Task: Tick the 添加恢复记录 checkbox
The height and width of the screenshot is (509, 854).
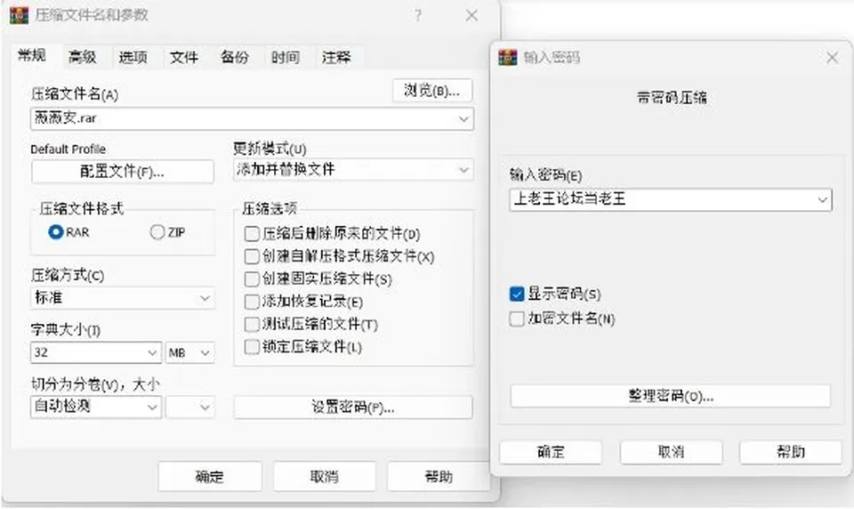Action: pos(252,302)
